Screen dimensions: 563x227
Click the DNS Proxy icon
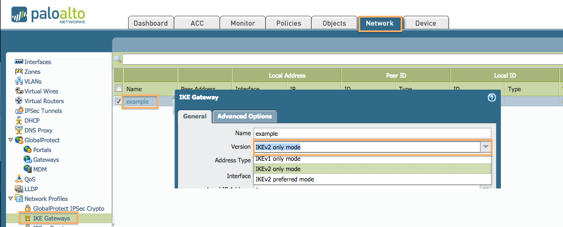tap(19, 130)
